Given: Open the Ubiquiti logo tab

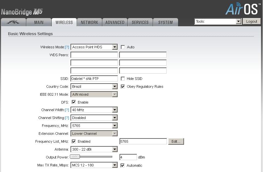Looking at the screenshot, I should click(13, 22).
